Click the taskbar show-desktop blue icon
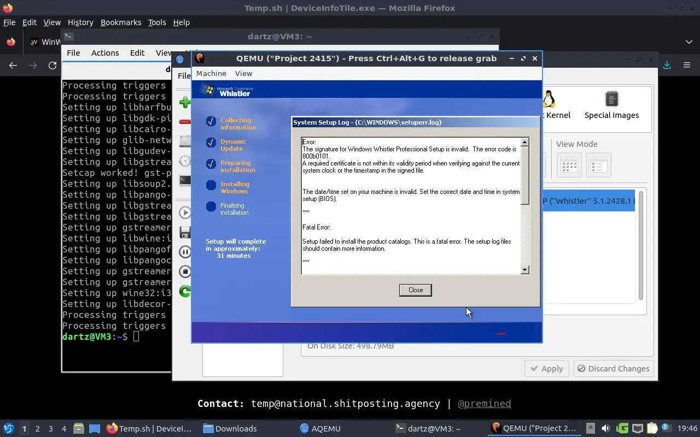The width and height of the screenshot is (700, 437). coord(95,429)
